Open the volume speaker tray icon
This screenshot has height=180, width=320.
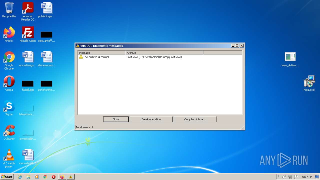coord(284,177)
